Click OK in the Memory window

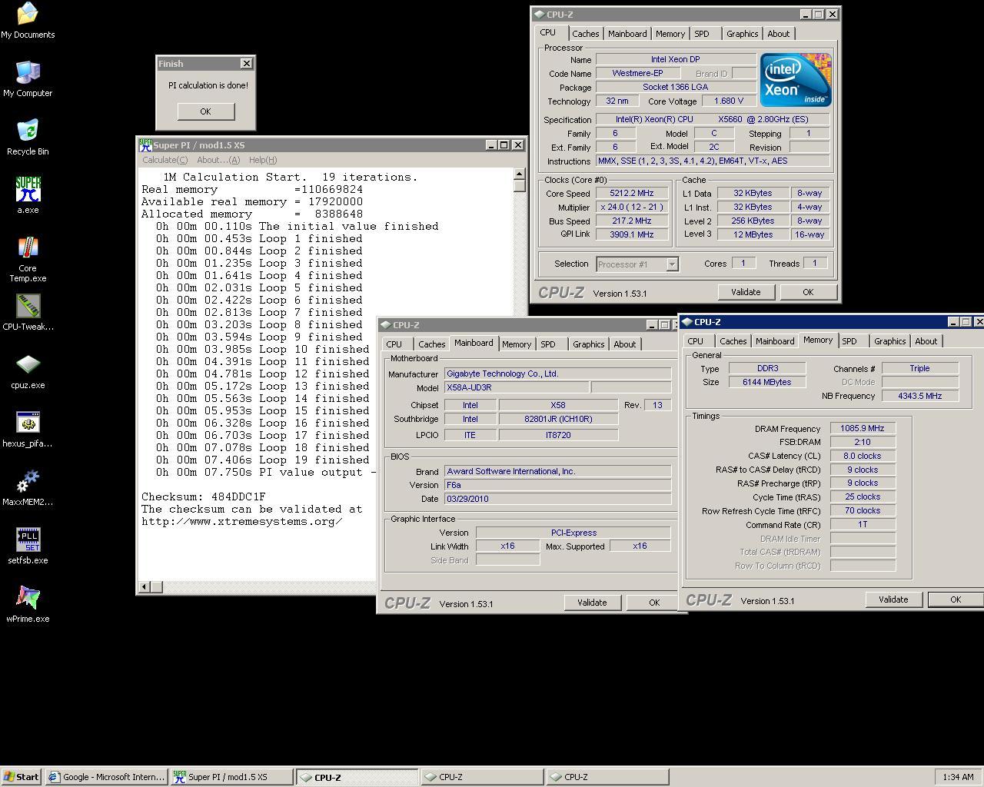[956, 599]
